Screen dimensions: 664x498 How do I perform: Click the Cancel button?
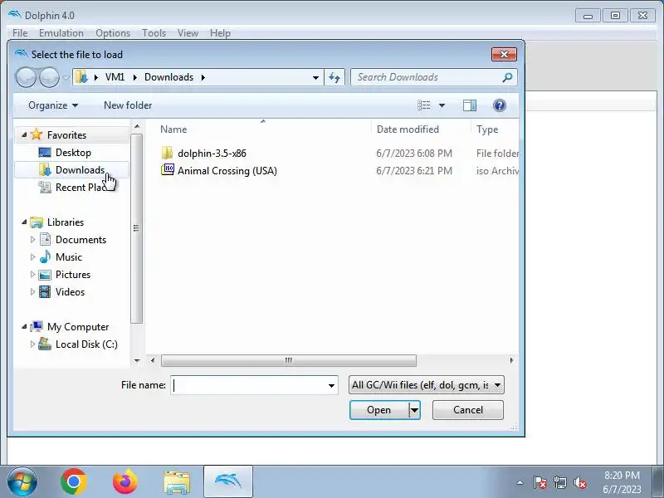point(468,410)
